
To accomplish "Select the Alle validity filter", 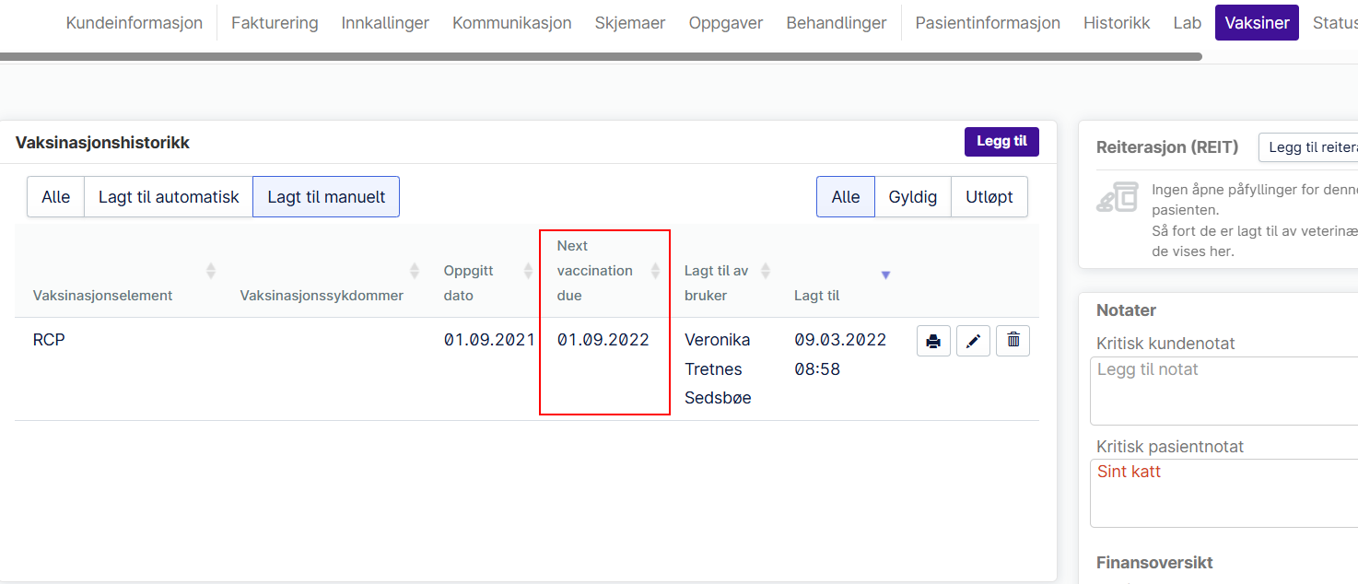I will (x=846, y=197).
